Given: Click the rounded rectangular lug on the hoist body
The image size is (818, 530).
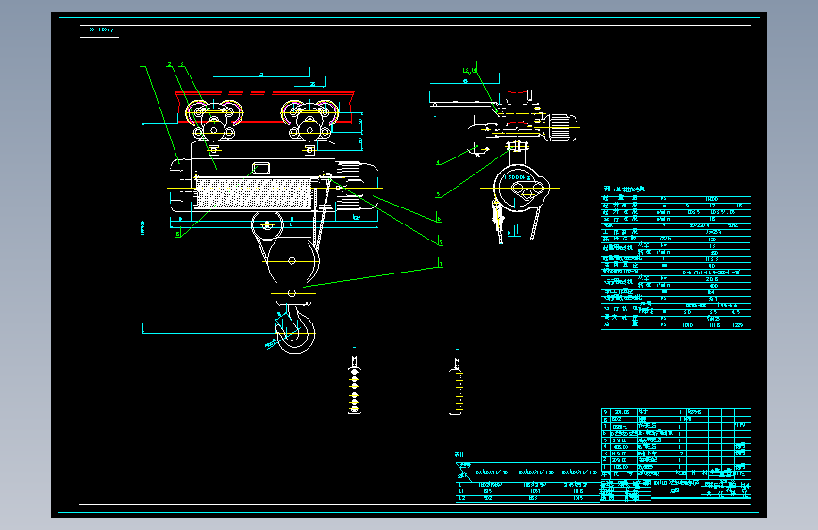Looking at the screenshot, I should point(260,168).
